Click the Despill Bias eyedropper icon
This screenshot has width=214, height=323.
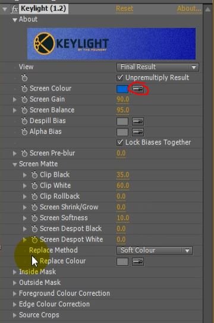[138, 121]
